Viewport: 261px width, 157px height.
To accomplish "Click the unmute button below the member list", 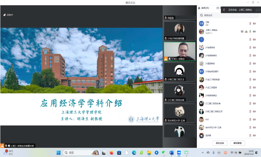I will [238, 143].
